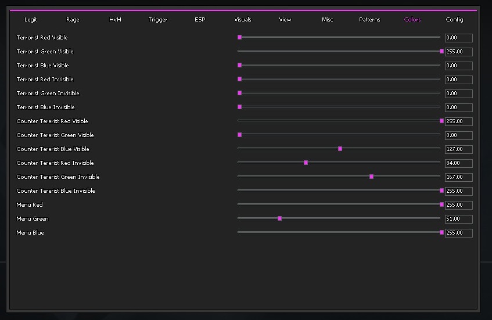Viewport: 492px width, 320px height.
Task: Switch to the Rage tab
Action: coord(73,20)
